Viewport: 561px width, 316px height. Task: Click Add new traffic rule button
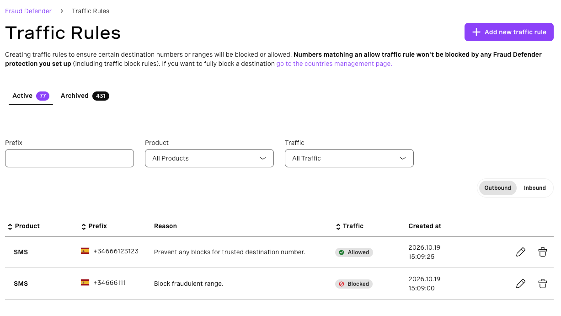509,32
